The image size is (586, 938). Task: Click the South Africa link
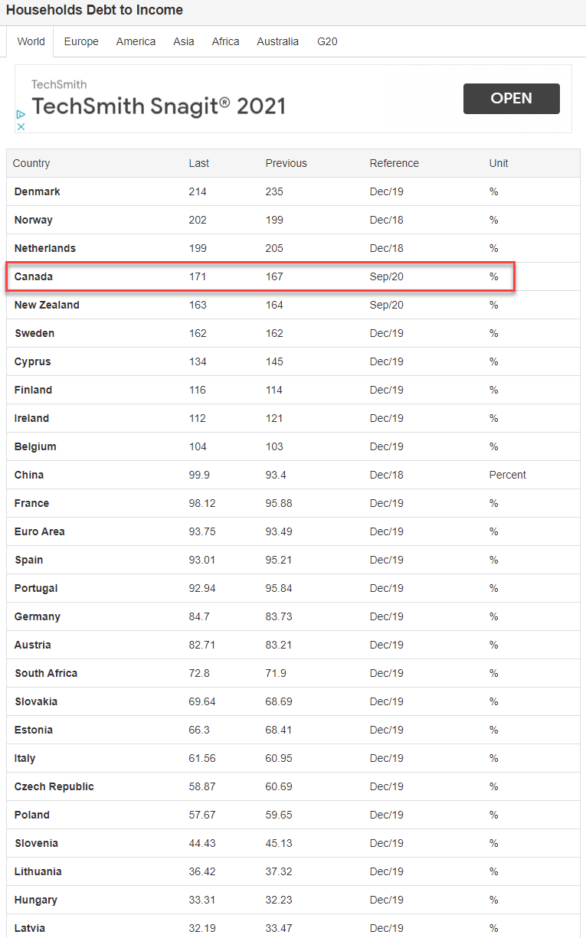pyautogui.click(x=46, y=673)
